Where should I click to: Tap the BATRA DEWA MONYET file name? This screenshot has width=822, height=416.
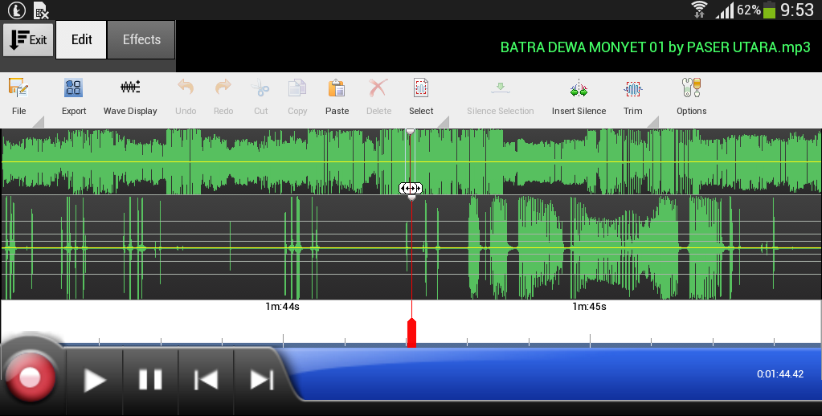656,47
